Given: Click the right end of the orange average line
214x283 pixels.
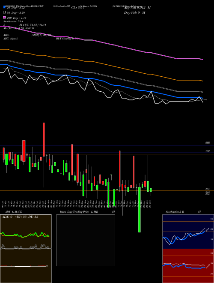Looking at the screenshot, I should point(202,81).
